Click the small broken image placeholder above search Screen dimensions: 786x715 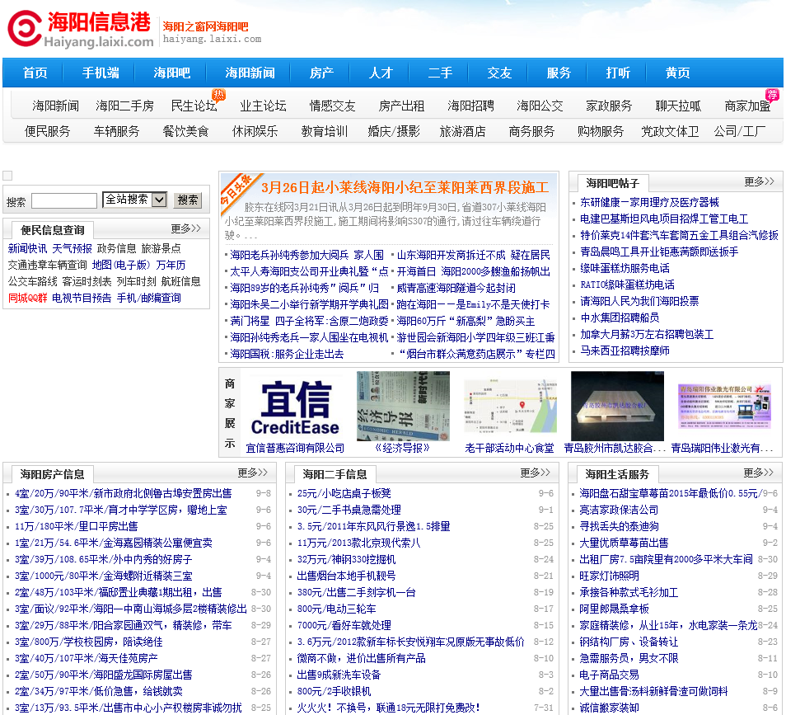[7, 176]
